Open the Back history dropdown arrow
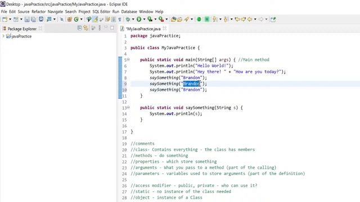360x202 pixels. (x=255, y=20)
